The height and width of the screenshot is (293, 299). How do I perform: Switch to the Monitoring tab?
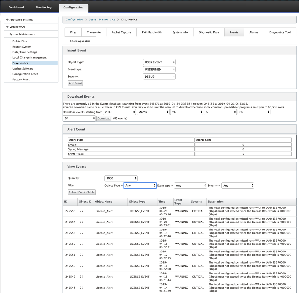(x=44, y=7)
